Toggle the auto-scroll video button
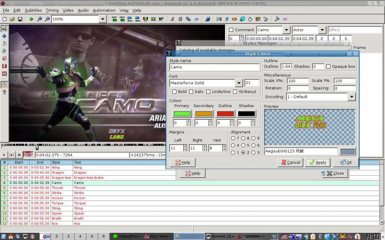 (x=28, y=155)
